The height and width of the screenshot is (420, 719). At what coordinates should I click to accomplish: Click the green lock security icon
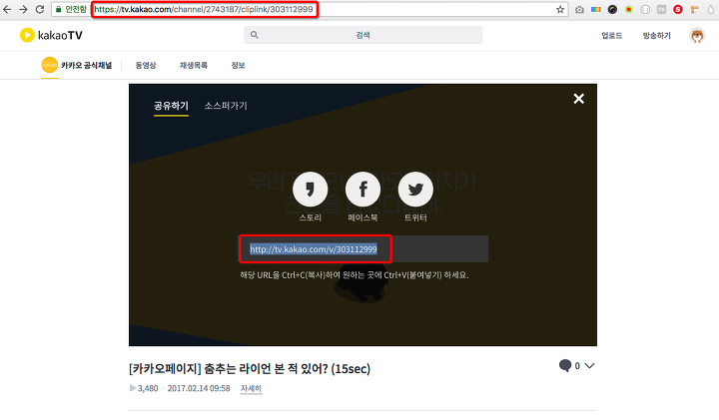pos(58,9)
